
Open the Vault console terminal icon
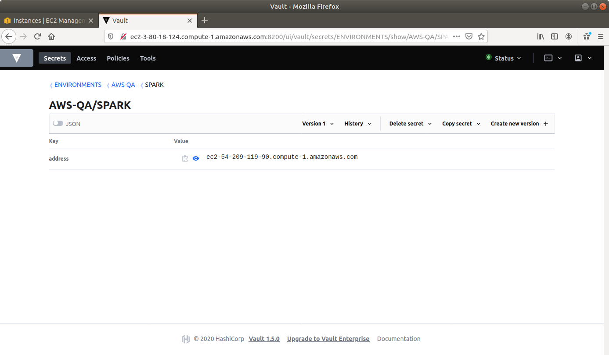pyautogui.click(x=548, y=58)
